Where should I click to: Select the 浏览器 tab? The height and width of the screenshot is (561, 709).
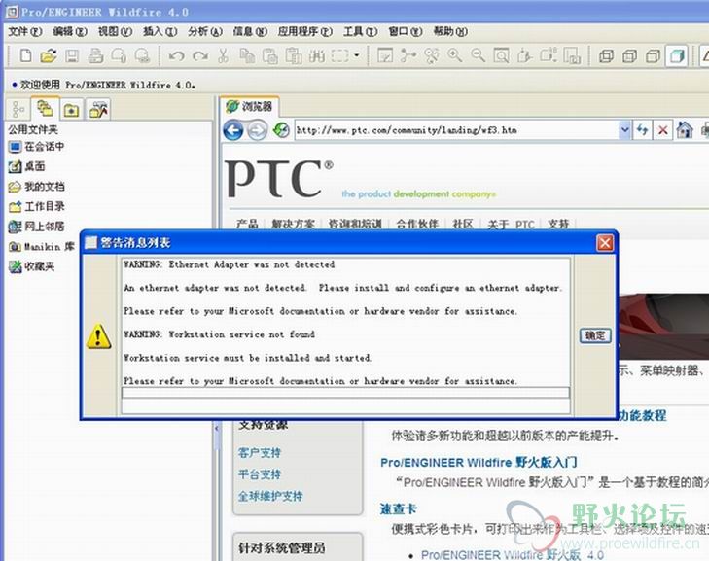(x=250, y=106)
